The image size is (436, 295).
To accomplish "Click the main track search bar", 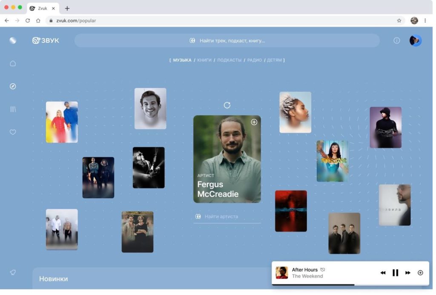I will coord(227,40).
